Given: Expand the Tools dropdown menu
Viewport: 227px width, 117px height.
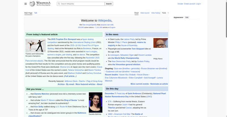Looking at the screenshot, I should coord(165,13).
